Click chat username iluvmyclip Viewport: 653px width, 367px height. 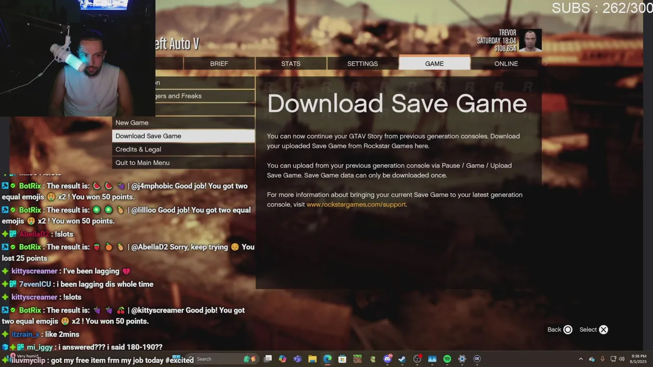coord(28,360)
